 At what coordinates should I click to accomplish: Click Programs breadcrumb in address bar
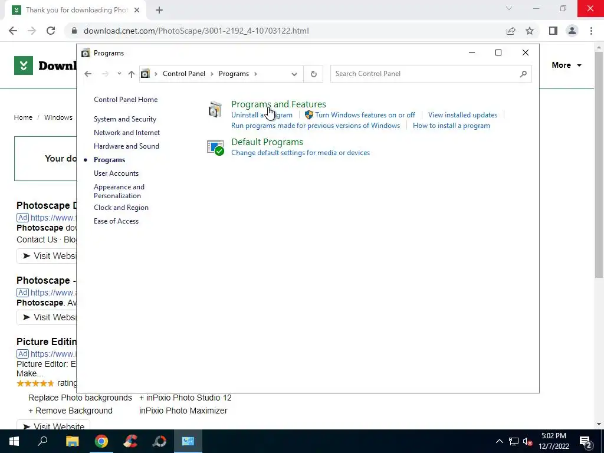coord(234,74)
